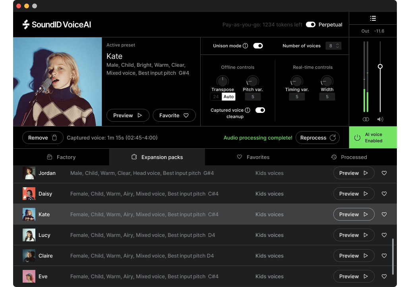This screenshot has width=410, height=287.
Task: Select Lucy voice thumbnail
Action: pyautogui.click(x=29, y=235)
